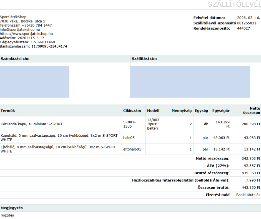Open the www.sportjatekshop.hu website link

click(x=26, y=34)
